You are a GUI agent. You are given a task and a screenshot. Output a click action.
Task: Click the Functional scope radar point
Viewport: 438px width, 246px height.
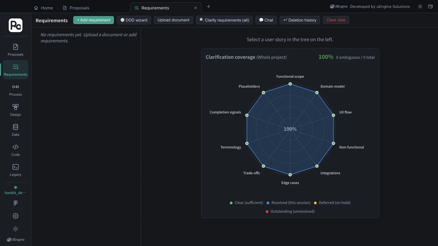point(290,84)
